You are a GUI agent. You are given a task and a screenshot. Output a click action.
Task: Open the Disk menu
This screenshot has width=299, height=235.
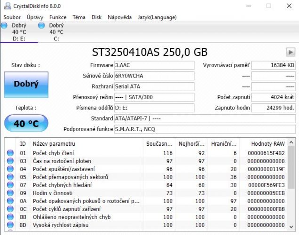pos(97,17)
